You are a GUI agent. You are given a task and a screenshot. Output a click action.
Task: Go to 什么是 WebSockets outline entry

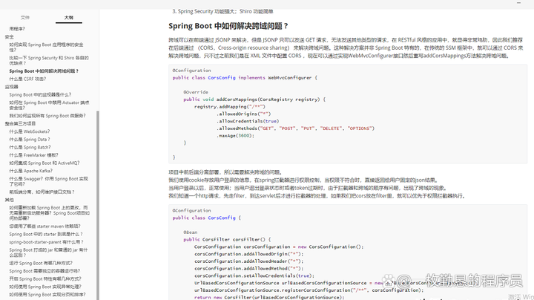coord(30,131)
